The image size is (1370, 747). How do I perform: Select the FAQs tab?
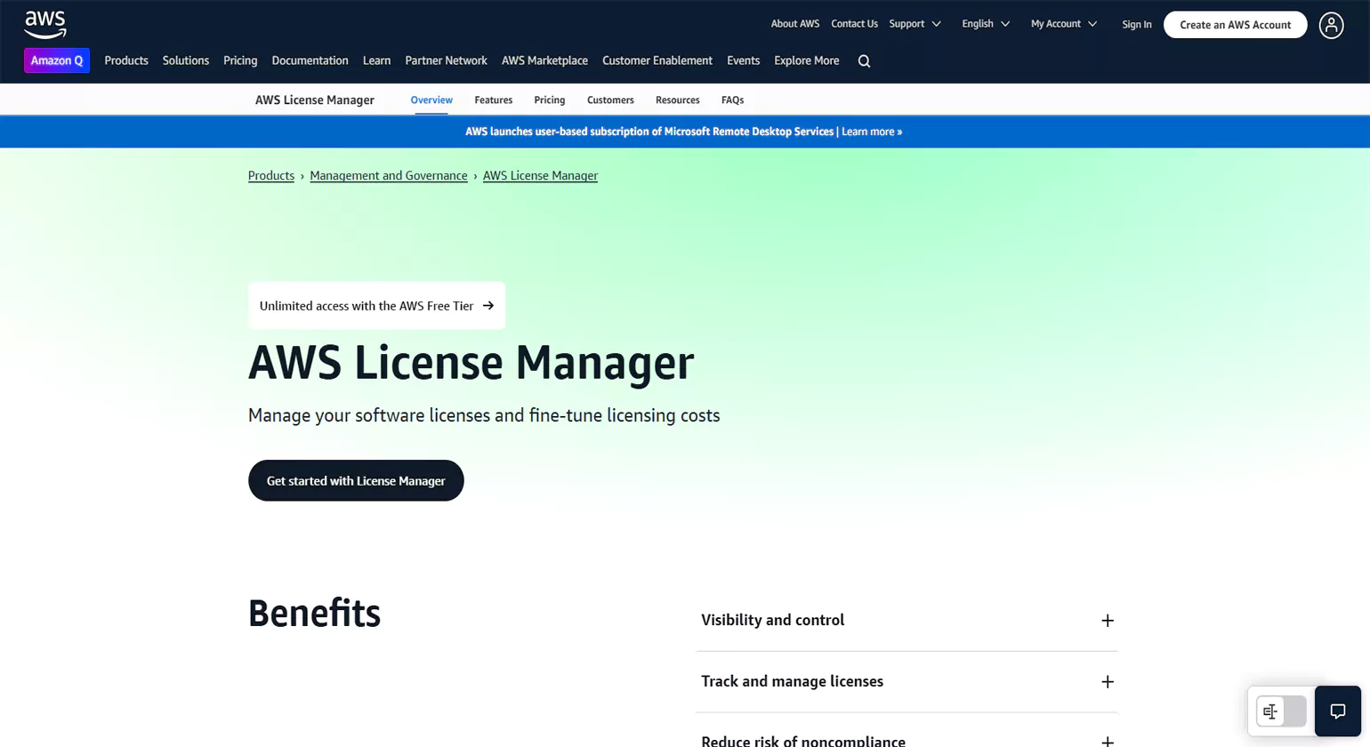pyautogui.click(x=732, y=100)
